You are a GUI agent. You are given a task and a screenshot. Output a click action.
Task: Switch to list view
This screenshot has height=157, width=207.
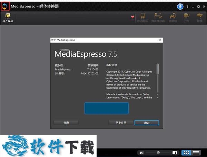(196, 153)
